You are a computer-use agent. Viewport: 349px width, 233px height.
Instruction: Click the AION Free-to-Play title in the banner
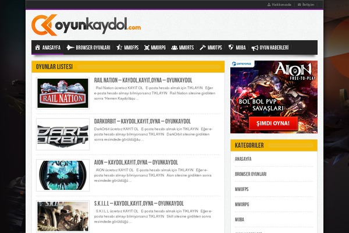tap(295, 71)
